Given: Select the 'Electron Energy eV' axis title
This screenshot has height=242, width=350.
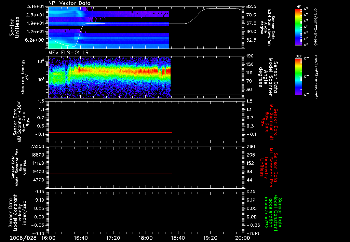Looking at the screenshot, I should [25, 77].
